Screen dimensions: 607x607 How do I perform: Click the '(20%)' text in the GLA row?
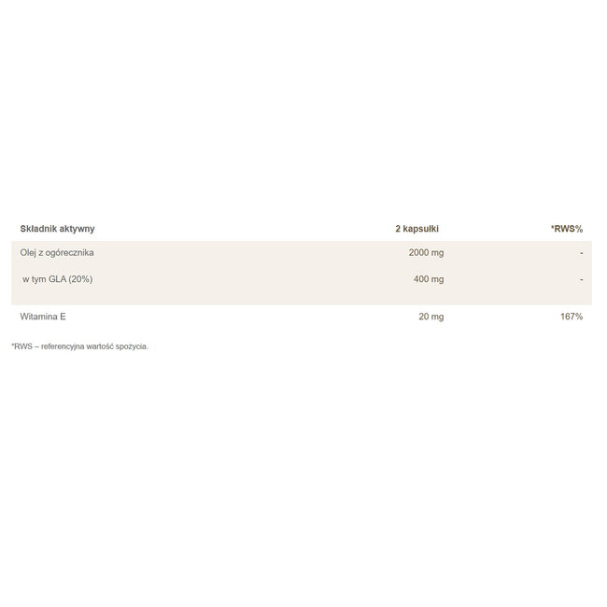pyautogui.click(x=80, y=279)
